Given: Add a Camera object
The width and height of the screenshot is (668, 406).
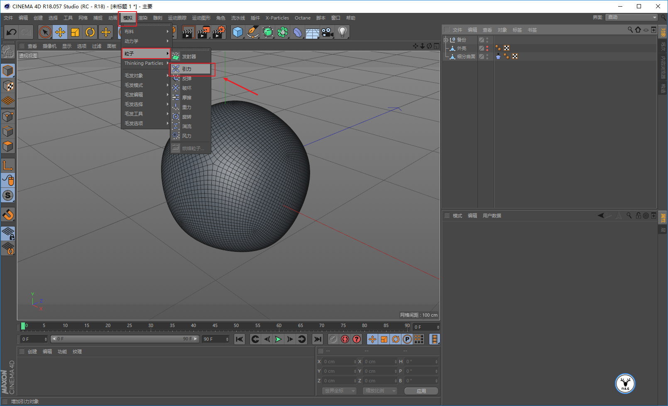Looking at the screenshot, I should click(328, 32).
